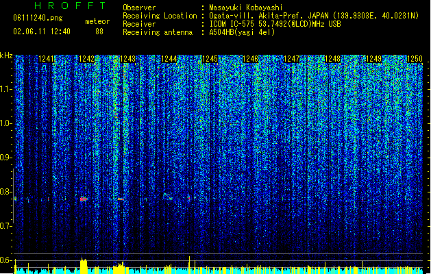
Task: Click the 1241 time marker
Action: 46,59
